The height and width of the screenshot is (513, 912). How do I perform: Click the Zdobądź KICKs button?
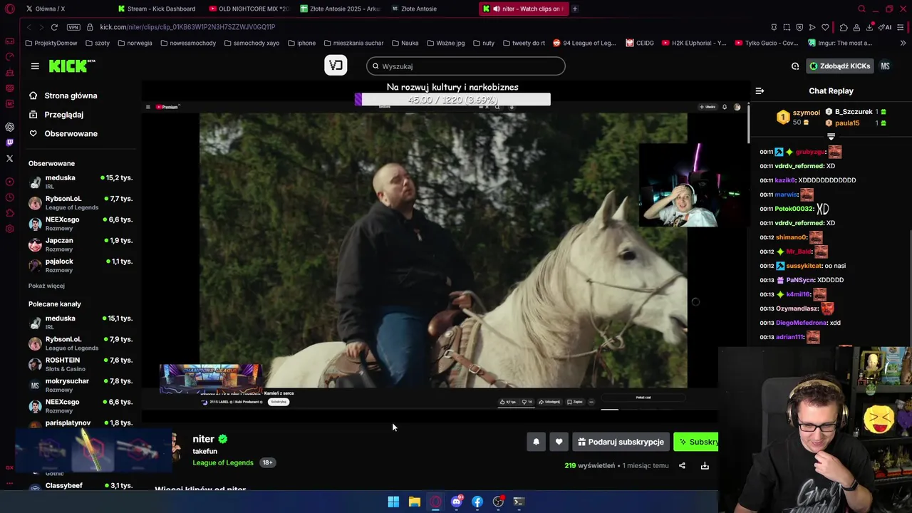coord(840,66)
